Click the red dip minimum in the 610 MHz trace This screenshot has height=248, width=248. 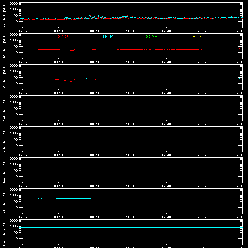pos(73,82)
